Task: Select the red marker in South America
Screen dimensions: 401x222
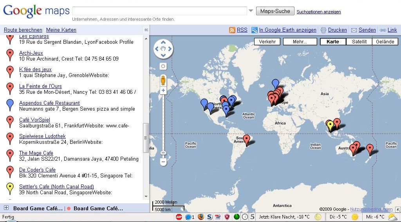Action: [247, 140]
